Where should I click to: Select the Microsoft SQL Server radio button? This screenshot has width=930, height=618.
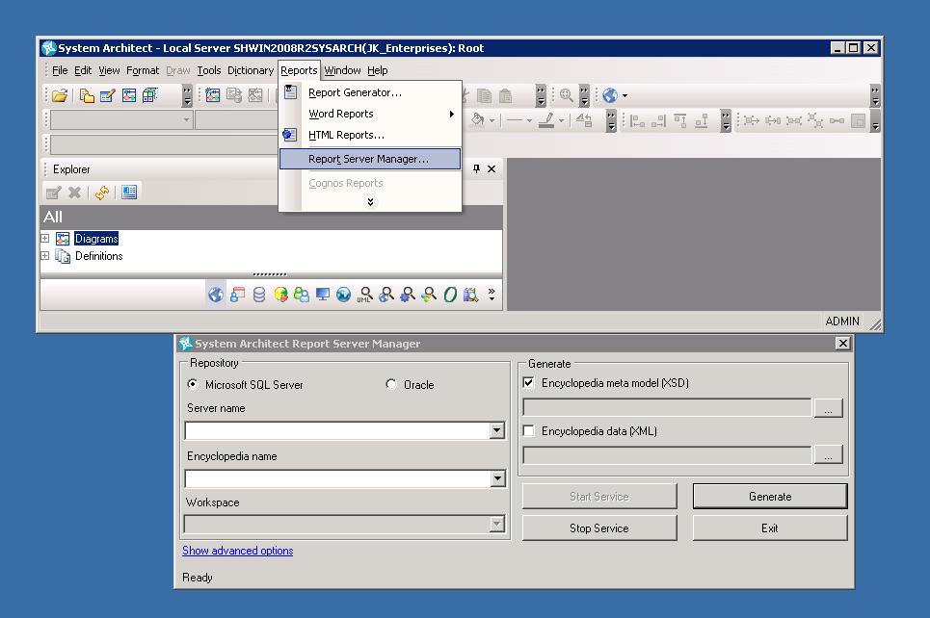(x=192, y=384)
